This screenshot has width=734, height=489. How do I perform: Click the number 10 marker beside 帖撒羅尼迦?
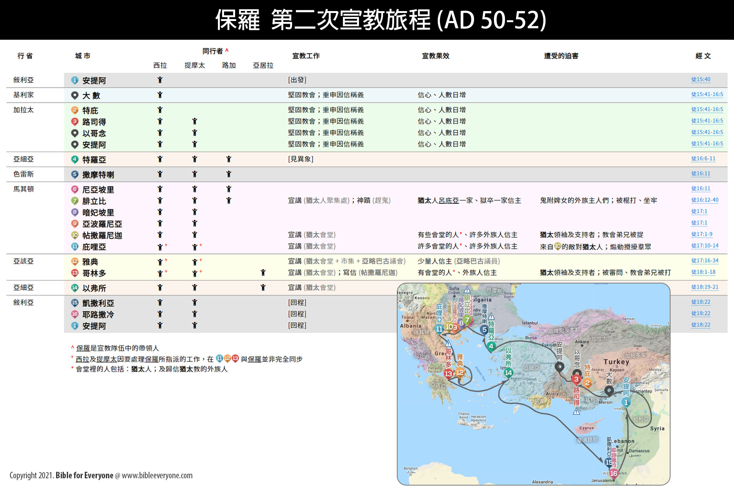coord(75,235)
